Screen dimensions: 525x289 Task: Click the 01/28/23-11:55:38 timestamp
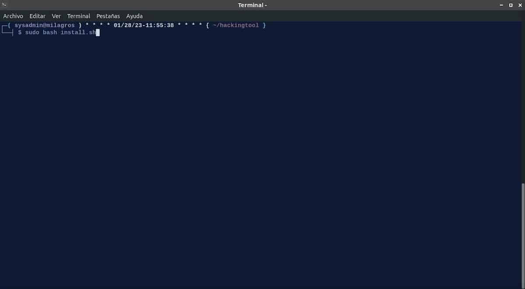(x=143, y=26)
